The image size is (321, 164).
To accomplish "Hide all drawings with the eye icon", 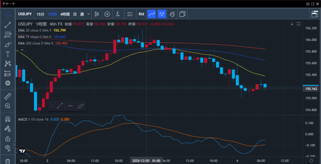I will [x=8, y=148].
